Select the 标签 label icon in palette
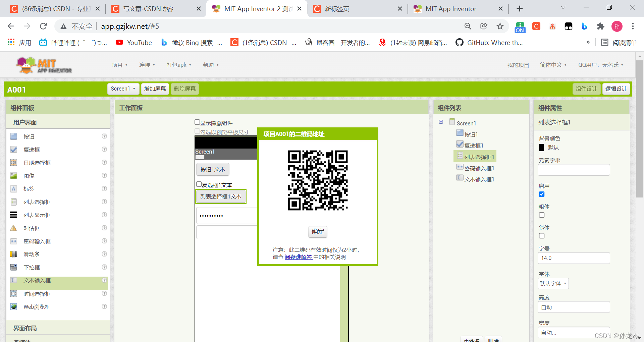The width and height of the screenshot is (644, 342). 13,189
